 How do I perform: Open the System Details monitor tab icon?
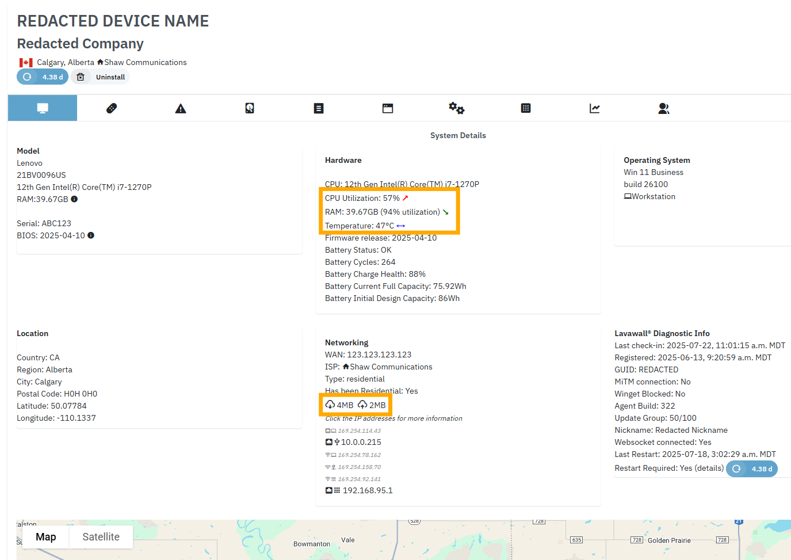(x=42, y=108)
